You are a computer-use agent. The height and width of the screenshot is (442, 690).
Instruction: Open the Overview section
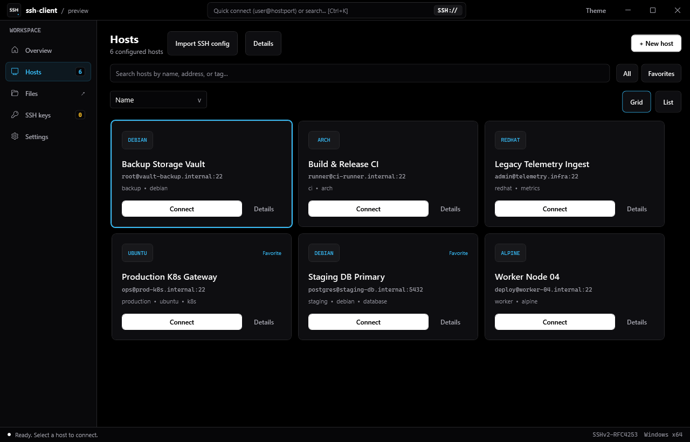[49, 50]
